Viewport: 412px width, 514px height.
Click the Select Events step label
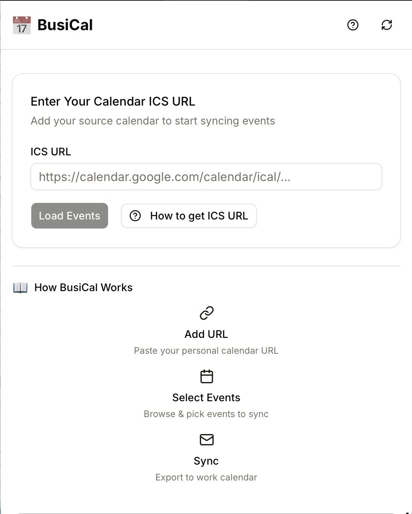point(206,397)
